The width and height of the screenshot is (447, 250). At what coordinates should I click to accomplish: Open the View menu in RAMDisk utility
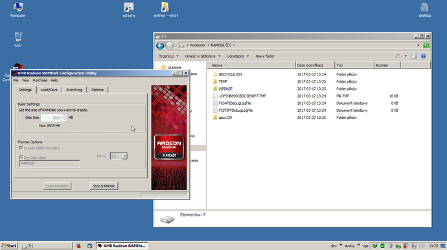25,81
